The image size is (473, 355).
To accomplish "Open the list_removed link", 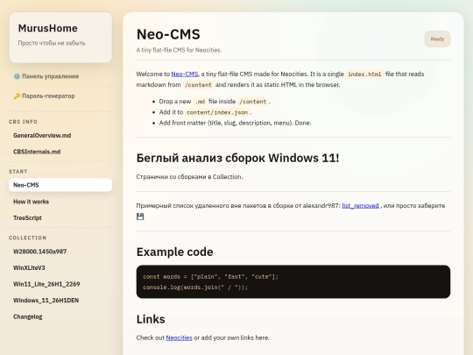I will tap(360, 206).
